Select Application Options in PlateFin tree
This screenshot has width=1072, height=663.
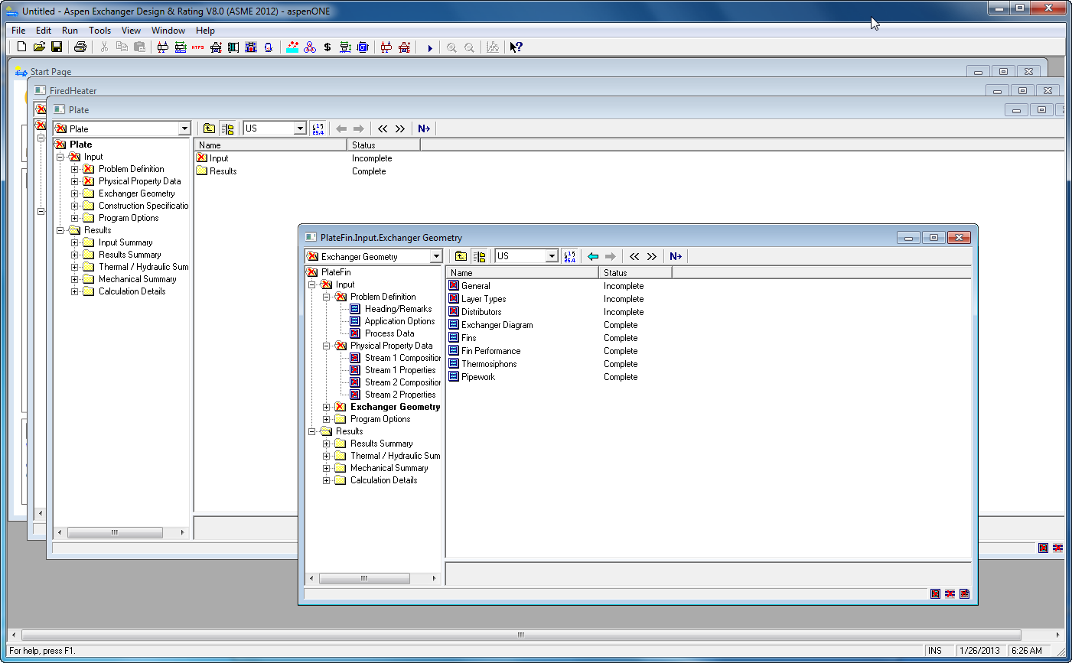399,321
